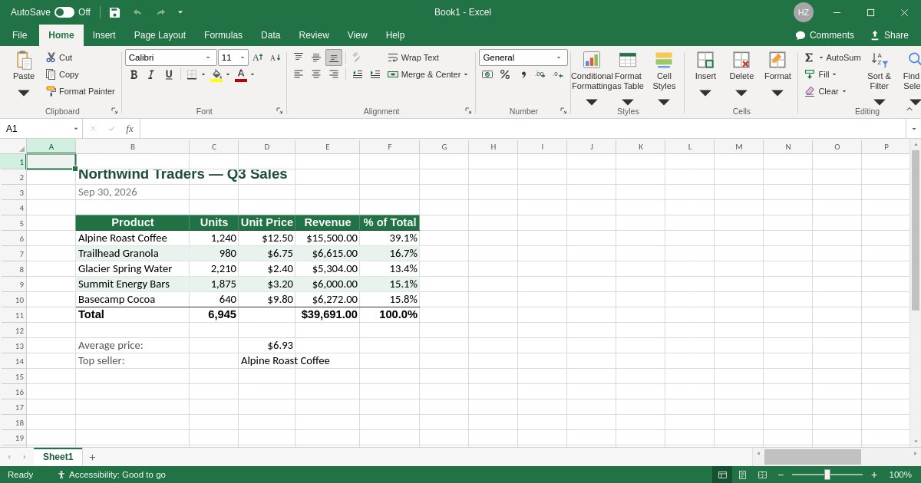Open Format as Table icon
This screenshot has height=483, width=921.
click(x=628, y=60)
